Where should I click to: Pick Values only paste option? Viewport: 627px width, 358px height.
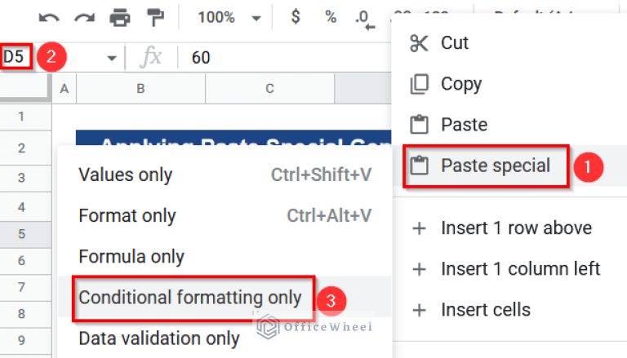pos(125,175)
